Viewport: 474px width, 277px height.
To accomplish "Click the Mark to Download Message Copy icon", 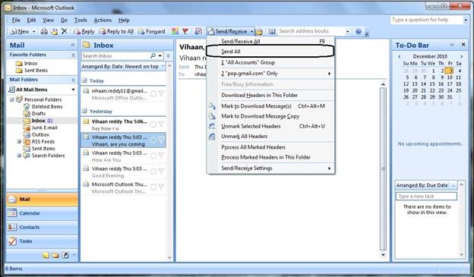I will (212, 116).
